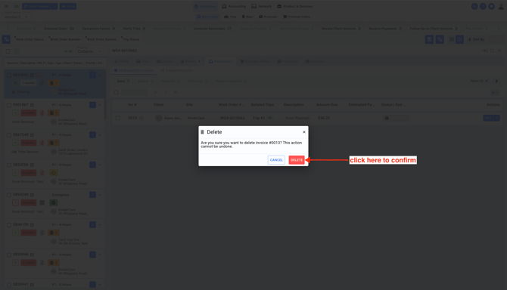The width and height of the screenshot is (507, 290).
Task: Switch to the Generate Invoices sub-tab
Action: (x=177, y=70)
